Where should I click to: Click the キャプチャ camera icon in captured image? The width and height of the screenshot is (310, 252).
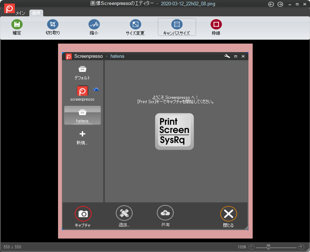pos(83,214)
